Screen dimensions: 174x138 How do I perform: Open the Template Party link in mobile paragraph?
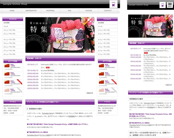click(149, 103)
